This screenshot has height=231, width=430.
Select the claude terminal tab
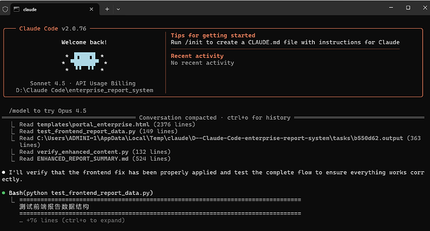[x=55, y=9]
